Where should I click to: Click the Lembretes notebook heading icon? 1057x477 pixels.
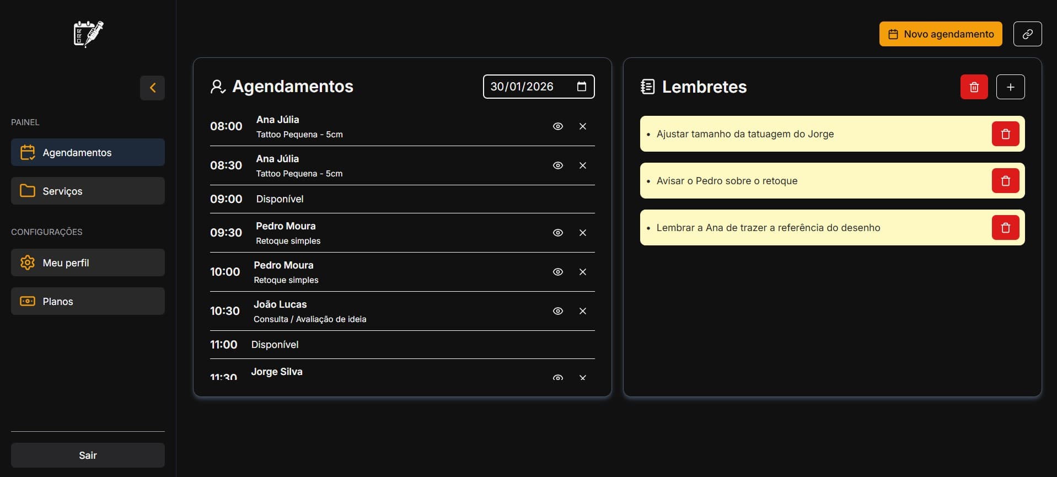[648, 87]
